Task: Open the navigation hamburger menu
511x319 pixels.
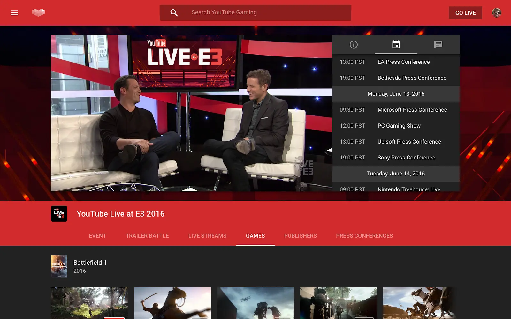Action: point(14,13)
